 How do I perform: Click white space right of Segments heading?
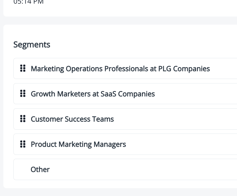click(144, 45)
